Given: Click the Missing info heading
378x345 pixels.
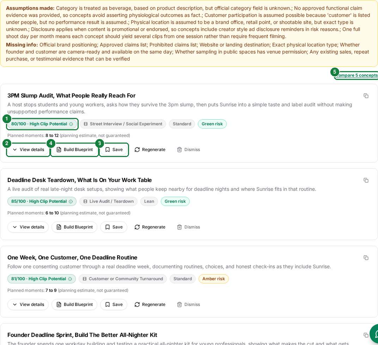Looking at the screenshot, I should pos(22,45).
